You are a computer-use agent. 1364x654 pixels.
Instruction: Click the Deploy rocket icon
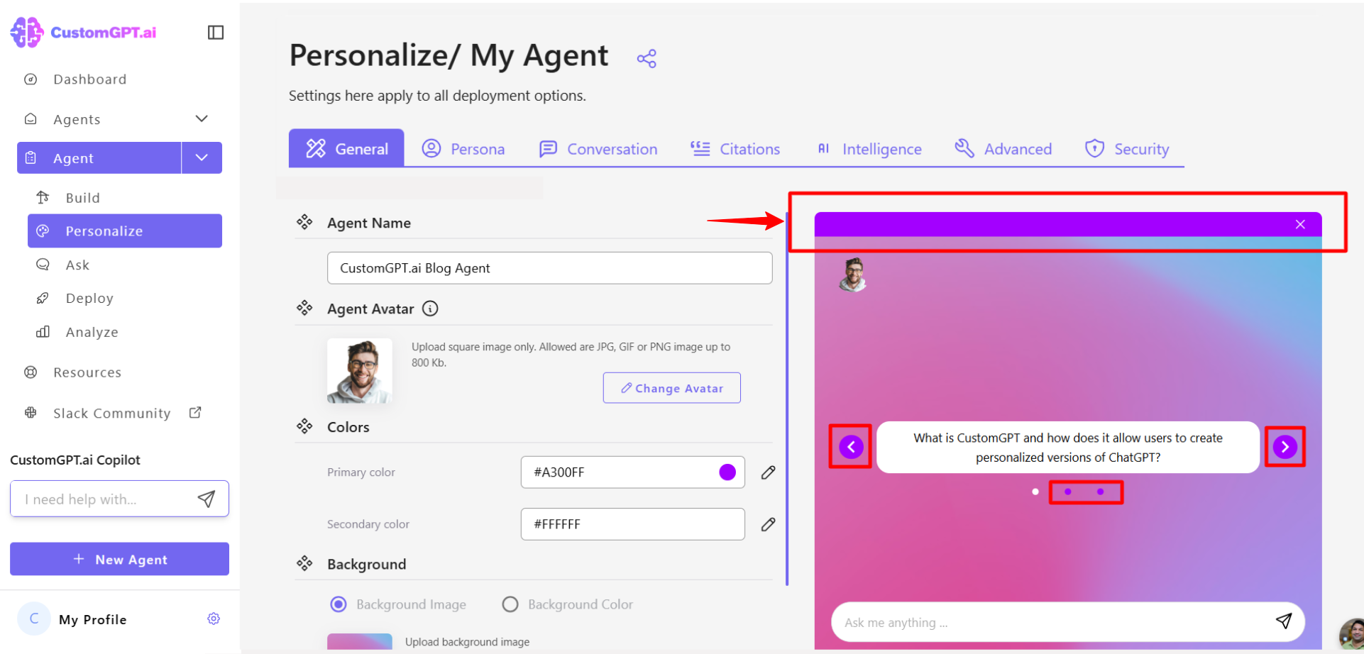coord(43,298)
